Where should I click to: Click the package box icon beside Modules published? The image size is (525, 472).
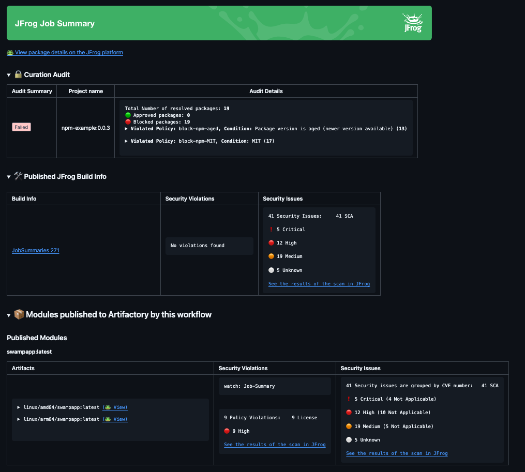click(x=19, y=314)
